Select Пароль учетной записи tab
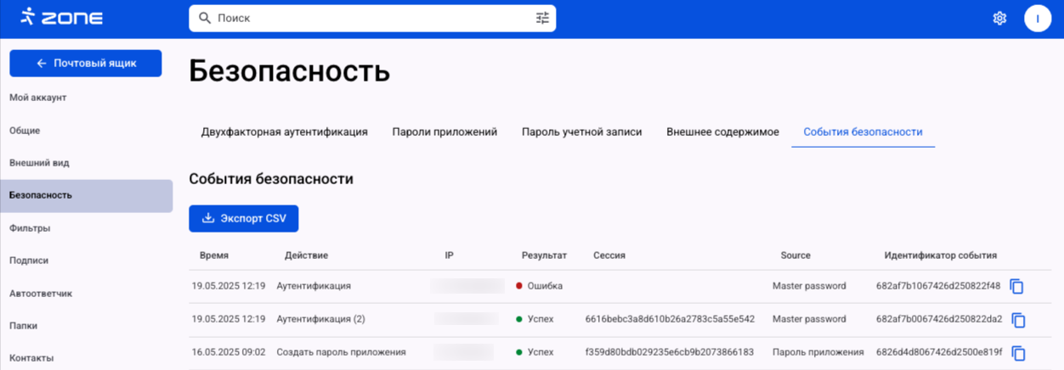Screen dimensions: 1064x370 pos(581,132)
